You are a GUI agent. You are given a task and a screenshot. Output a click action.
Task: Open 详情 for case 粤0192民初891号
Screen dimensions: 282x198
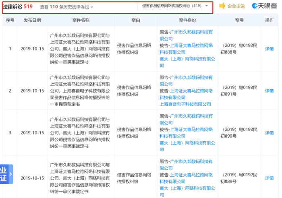pos(269,91)
